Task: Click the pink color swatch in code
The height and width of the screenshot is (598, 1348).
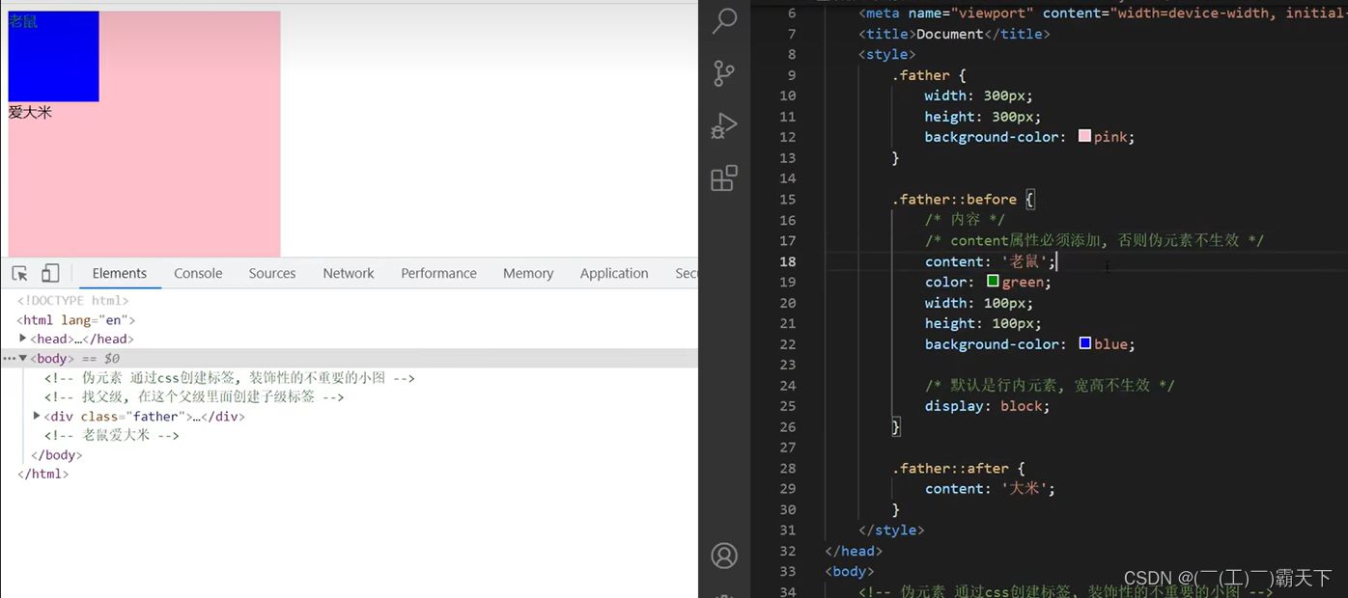Action: pyautogui.click(x=1084, y=136)
